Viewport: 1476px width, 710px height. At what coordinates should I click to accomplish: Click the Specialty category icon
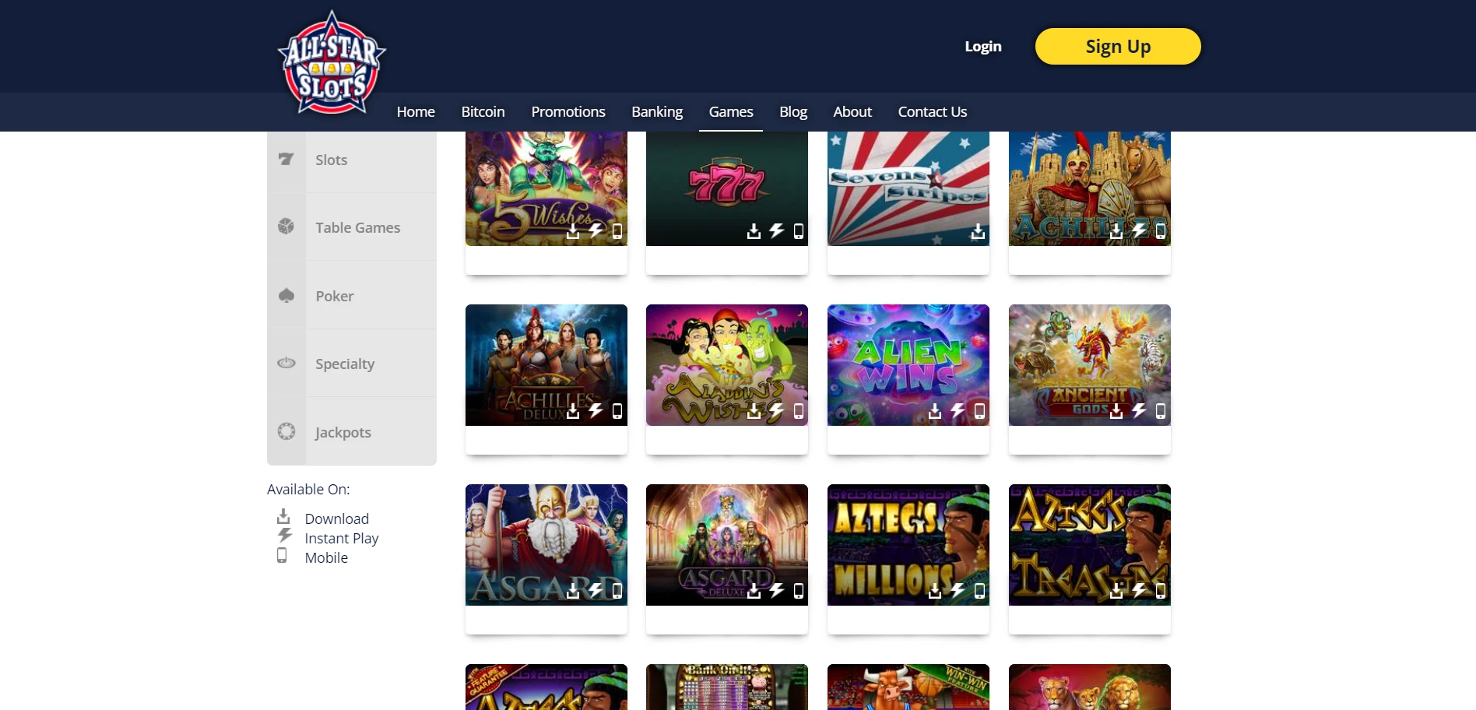point(286,363)
